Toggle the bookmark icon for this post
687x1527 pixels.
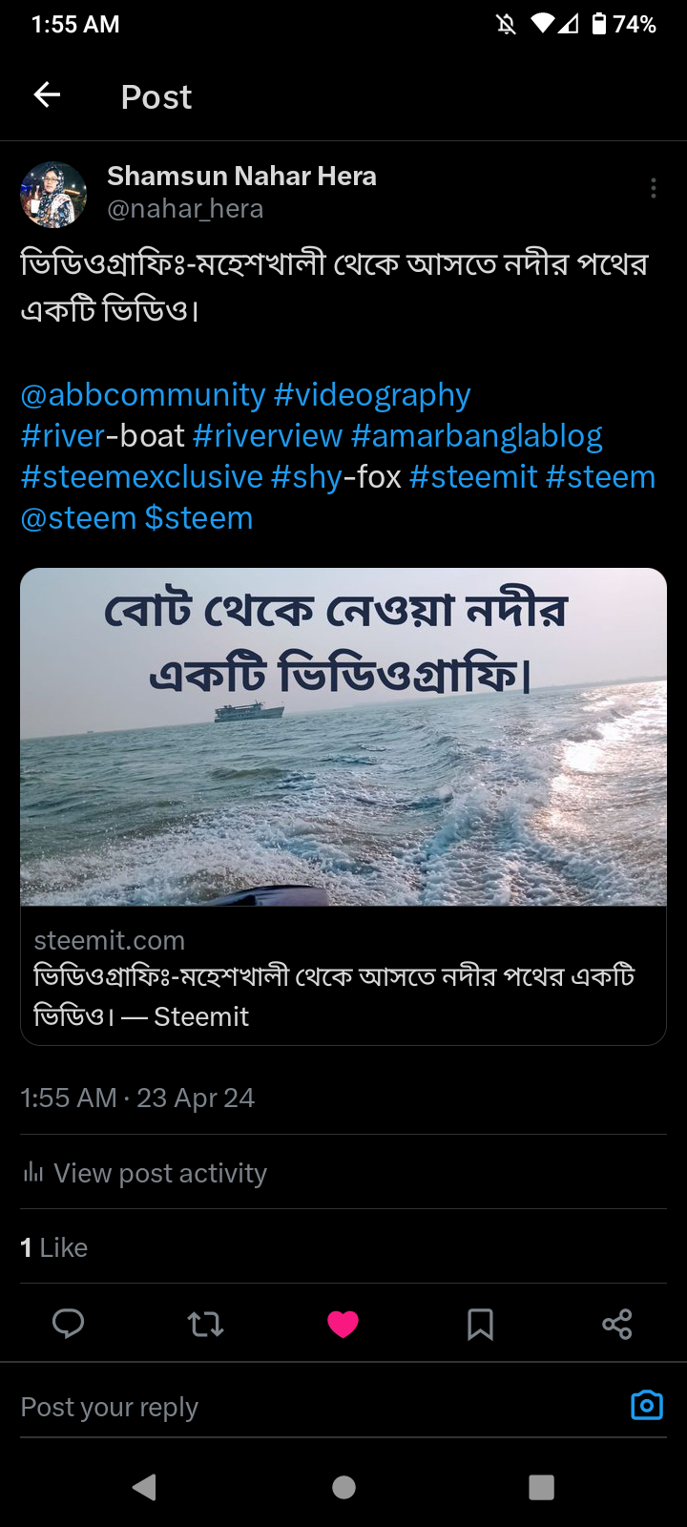(480, 1324)
